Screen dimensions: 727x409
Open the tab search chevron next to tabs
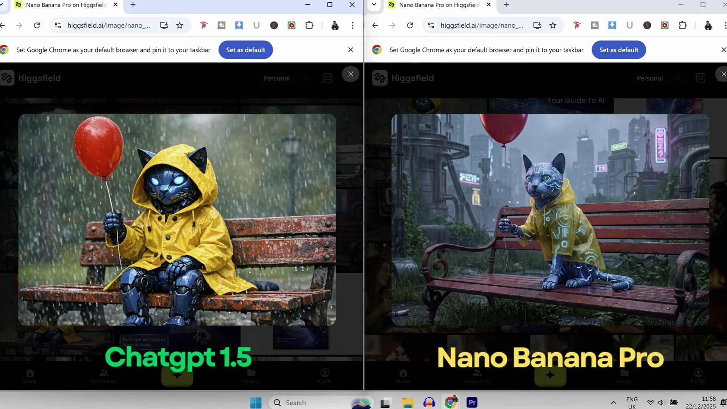tap(374, 5)
